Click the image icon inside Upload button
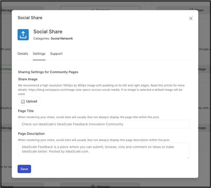This screenshot has width=211, height=188. (23, 101)
